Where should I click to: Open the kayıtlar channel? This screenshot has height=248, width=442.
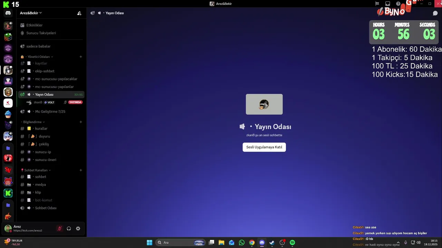[x=51, y=63]
